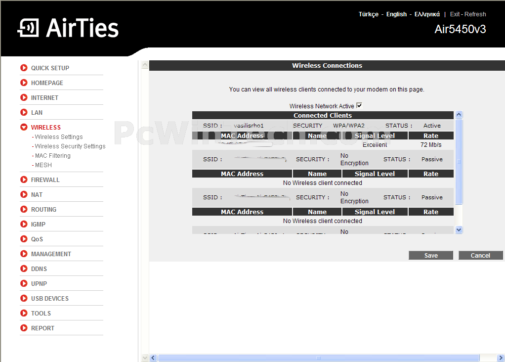505x362 pixels.
Task: Save the wireless connection settings
Action: point(431,255)
